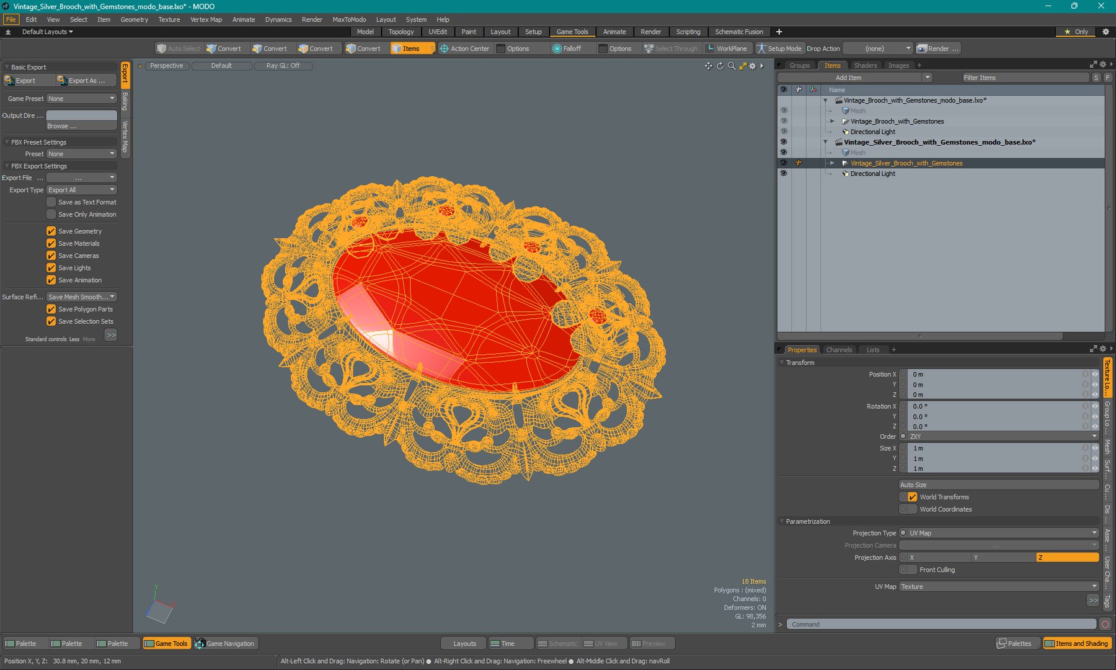Click the Action Center tool icon
Screen dimensions: 1116x670
point(444,48)
